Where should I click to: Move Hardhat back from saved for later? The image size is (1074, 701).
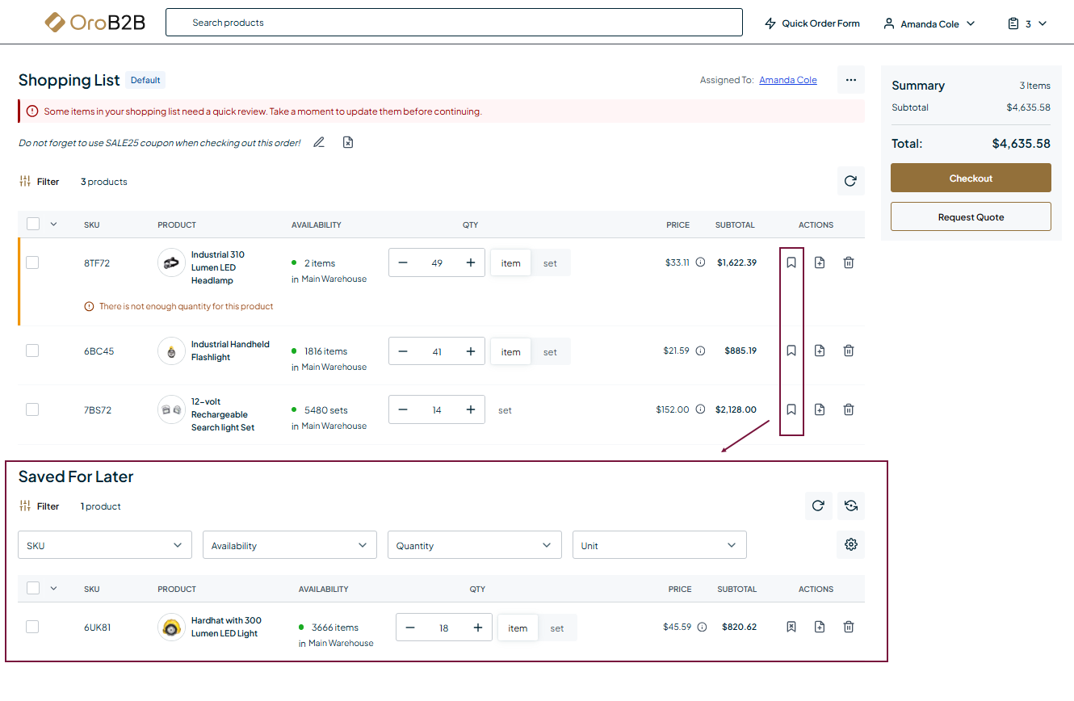(x=791, y=627)
